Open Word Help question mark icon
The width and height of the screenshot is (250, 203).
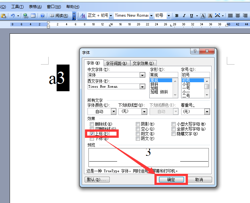(x=42, y=16)
